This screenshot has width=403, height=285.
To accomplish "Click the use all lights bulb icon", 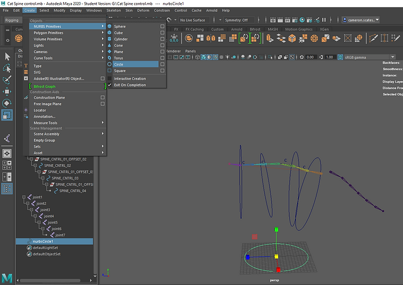I will [x=228, y=57].
